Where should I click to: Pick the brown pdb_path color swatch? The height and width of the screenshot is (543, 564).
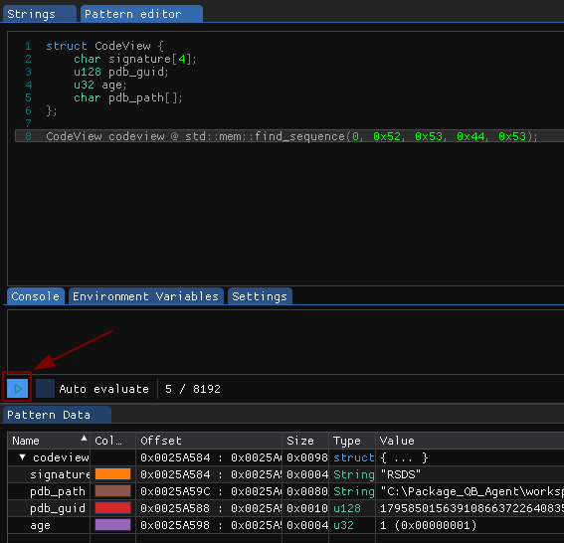112,491
